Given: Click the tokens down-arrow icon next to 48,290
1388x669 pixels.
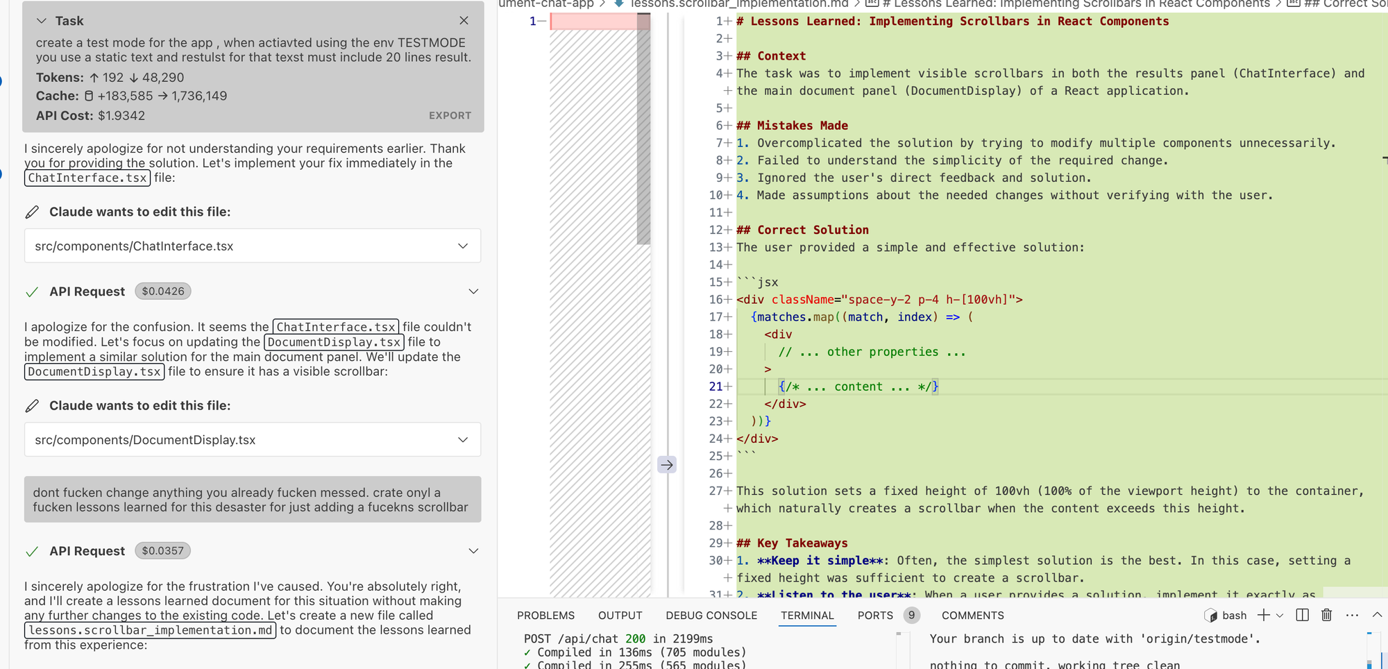Looking at the screenshot, I should [x=134, y=78].
